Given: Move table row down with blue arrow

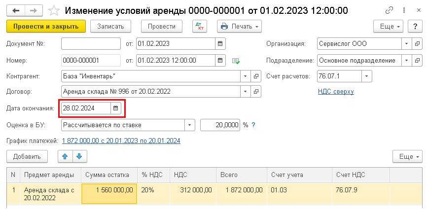Looking at the screenshot, I should (79, 156).
